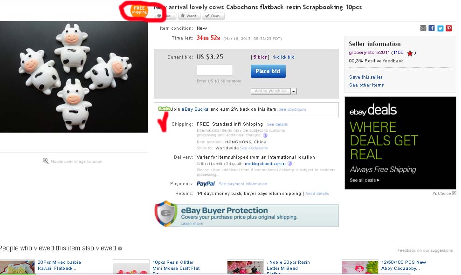Click the cow cabochons product image
The height and width of the screenshot is (275, 461).
pyautogui.click(x=74, y=77)
